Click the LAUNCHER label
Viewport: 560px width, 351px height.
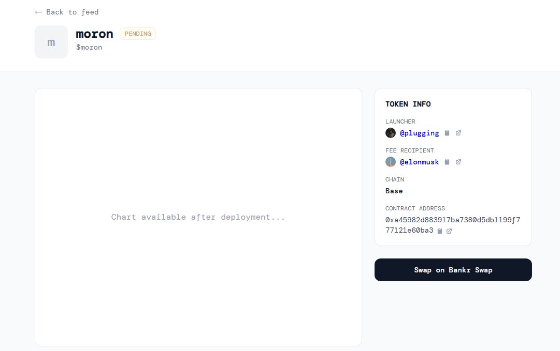400,121
